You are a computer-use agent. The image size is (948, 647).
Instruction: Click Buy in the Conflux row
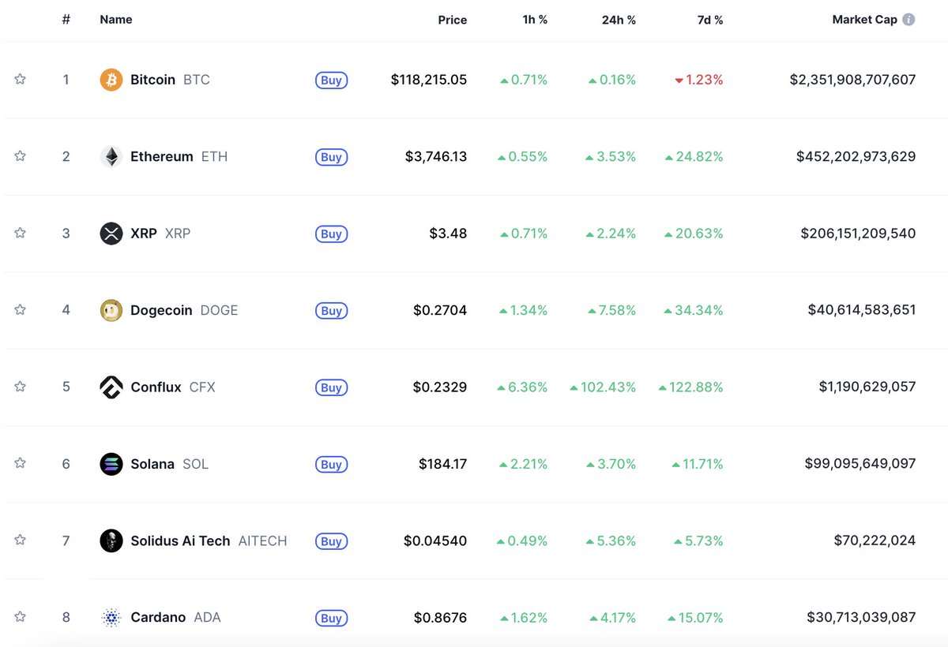pos(332,387)
